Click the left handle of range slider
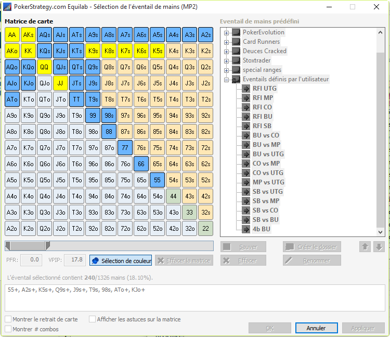390x337 pixels. (8, 246)
